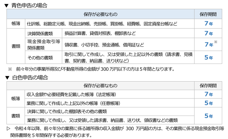Click the footnote about 300万円以下 income
This screenshot has height=139, width=228.
[x=92, y=69]
